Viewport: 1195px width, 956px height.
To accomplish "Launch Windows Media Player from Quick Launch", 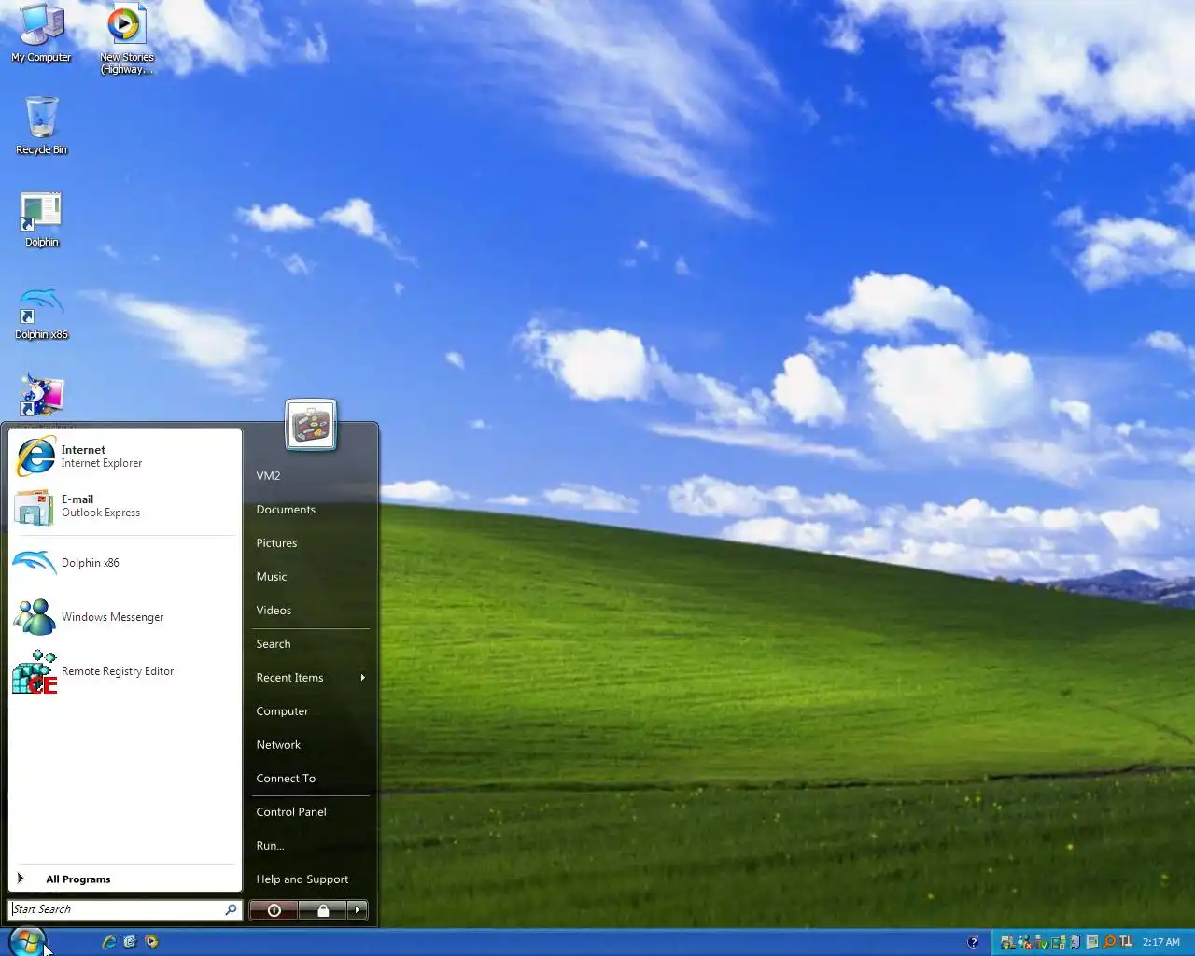I will [151, 942].
